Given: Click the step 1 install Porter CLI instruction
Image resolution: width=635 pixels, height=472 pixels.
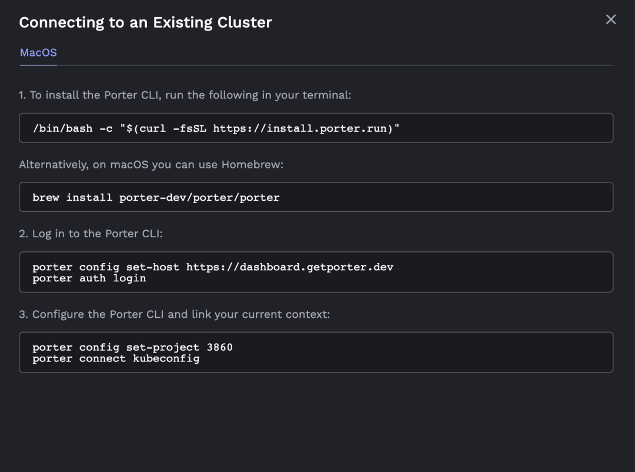Looking at the screenshot, I should click(x=185, y=95).
